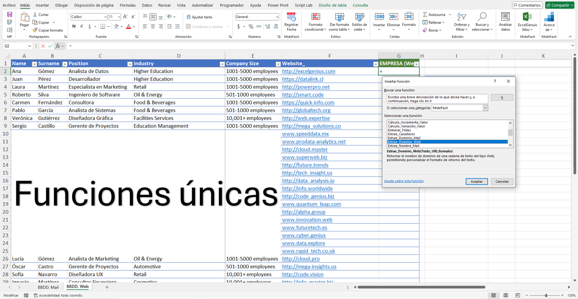Screen dimensions: 578x299
Task: Toggle italic formatting with the K button
Action: [81, 27]
